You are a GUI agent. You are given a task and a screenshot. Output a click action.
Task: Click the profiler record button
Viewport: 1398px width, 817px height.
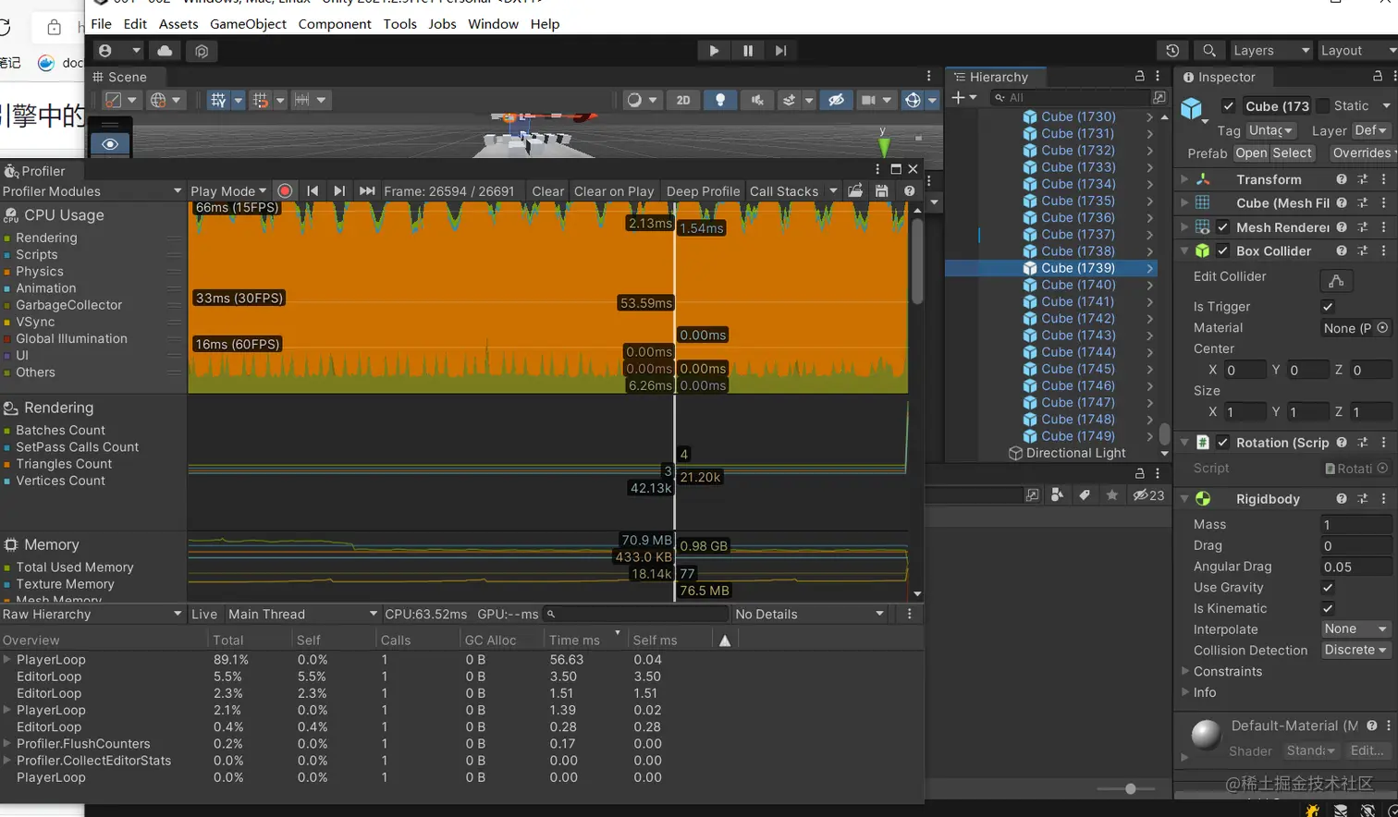(x=285, y=191)
